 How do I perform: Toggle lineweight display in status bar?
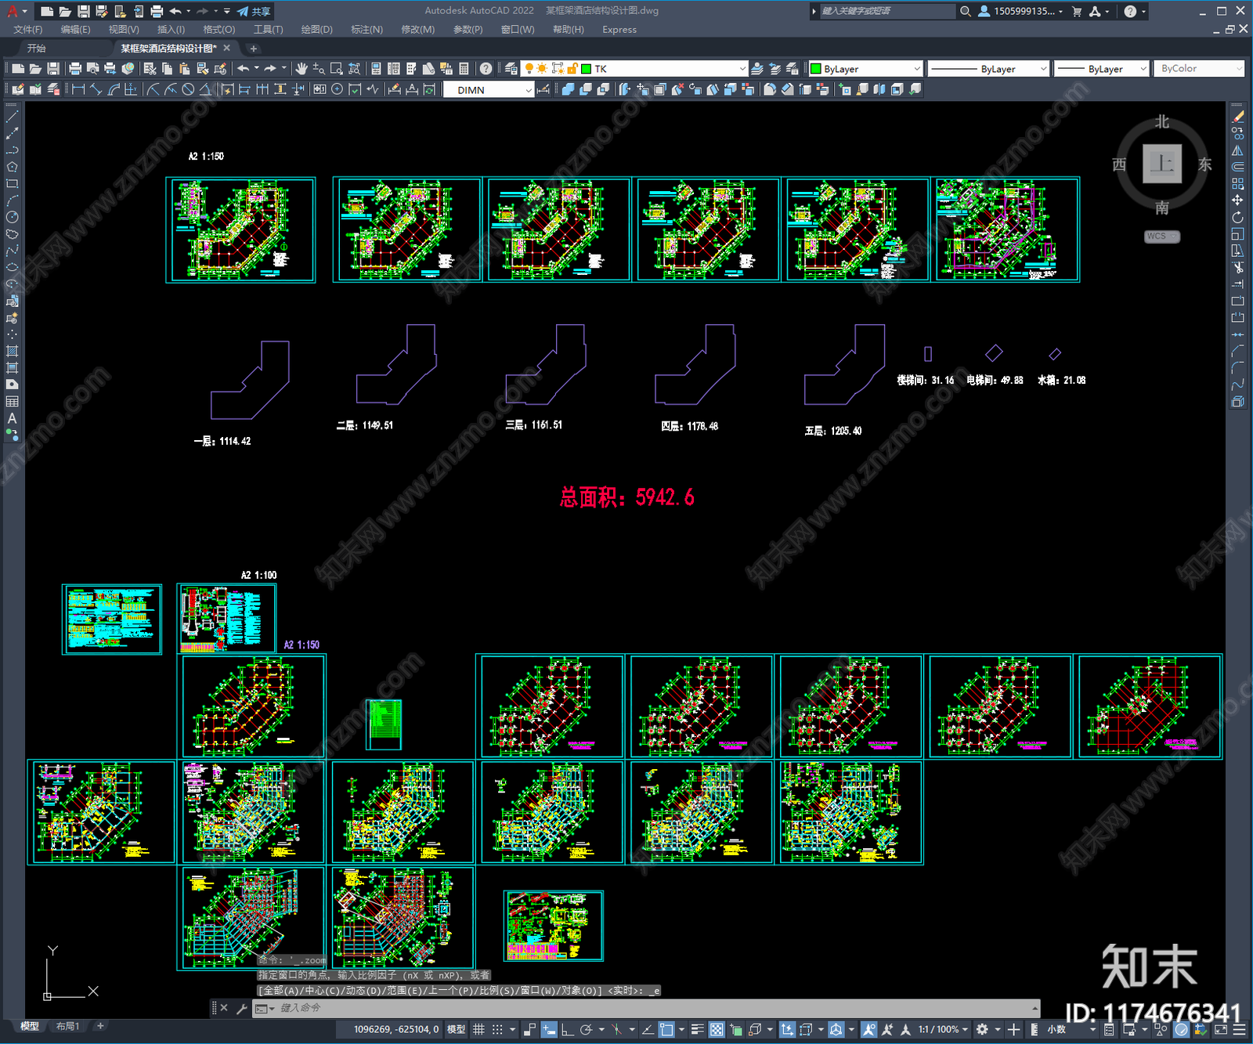click(x=697, y=1029)
